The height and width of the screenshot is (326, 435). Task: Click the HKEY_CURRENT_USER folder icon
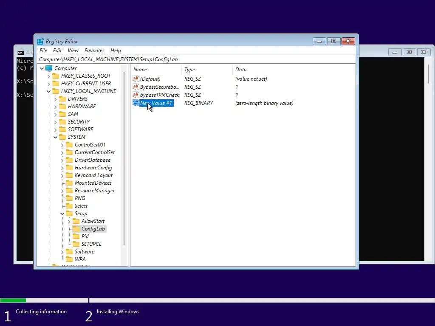[x=56, y=84]
